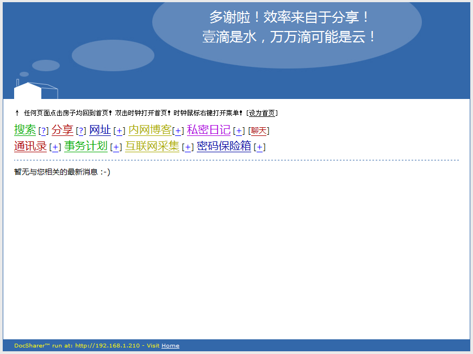Expand 网址 with its plus control
The height and width of the screenshot is (354, 473).
click(119, 130)
